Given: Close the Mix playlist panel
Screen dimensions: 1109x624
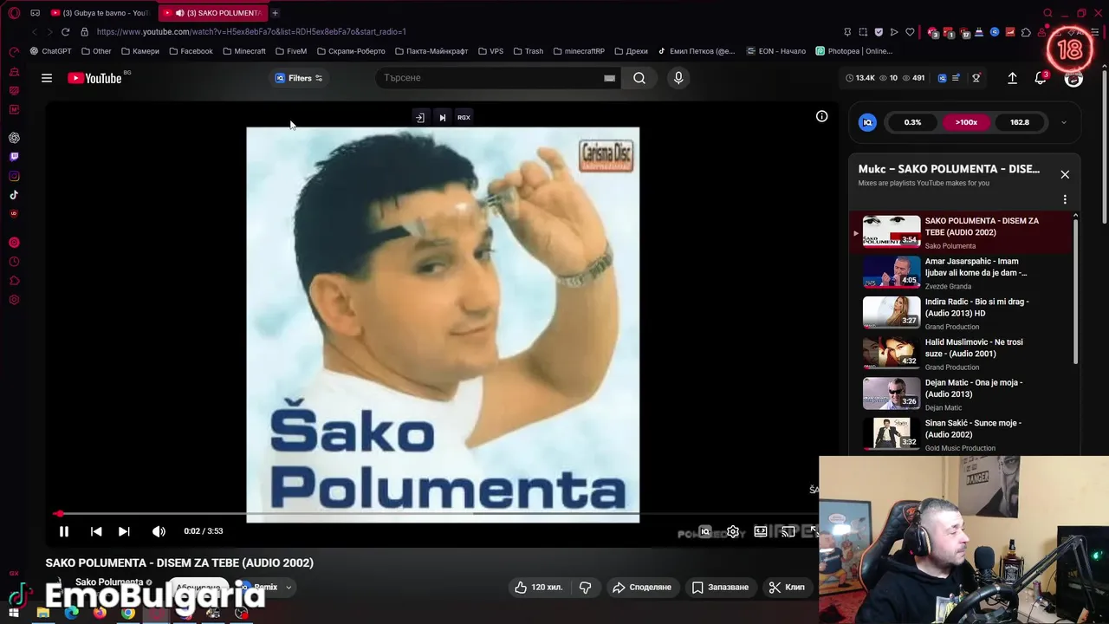Looking at the screenshot, I should pyautogui.click(x=1065, y=174).
